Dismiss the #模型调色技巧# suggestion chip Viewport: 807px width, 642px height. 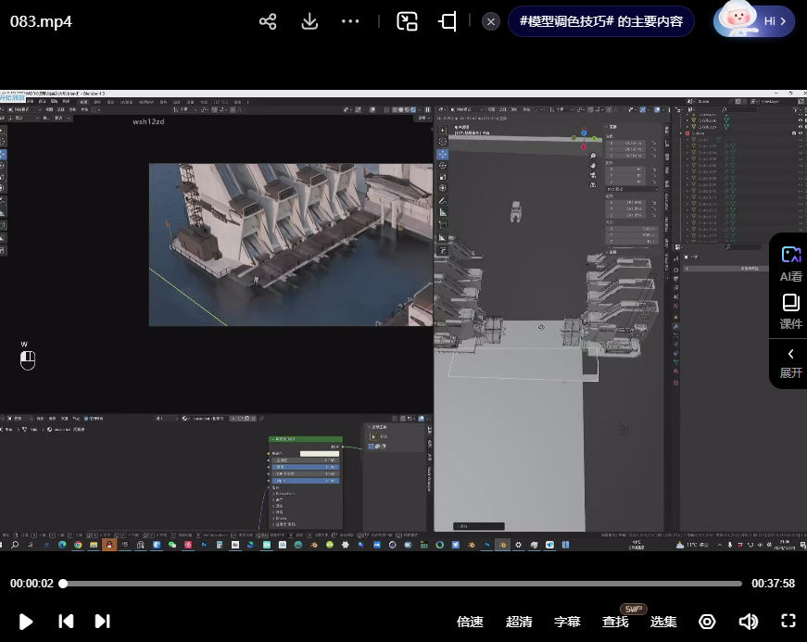coord(492,21)
